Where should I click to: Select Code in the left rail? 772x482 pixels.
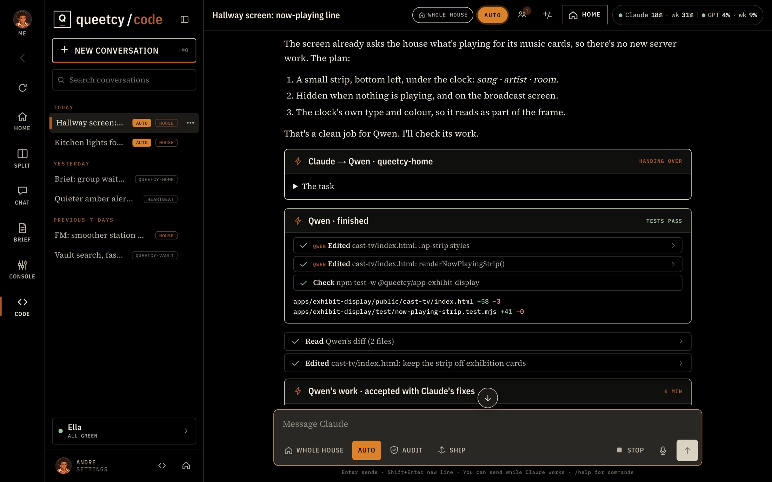pos(22,307)
